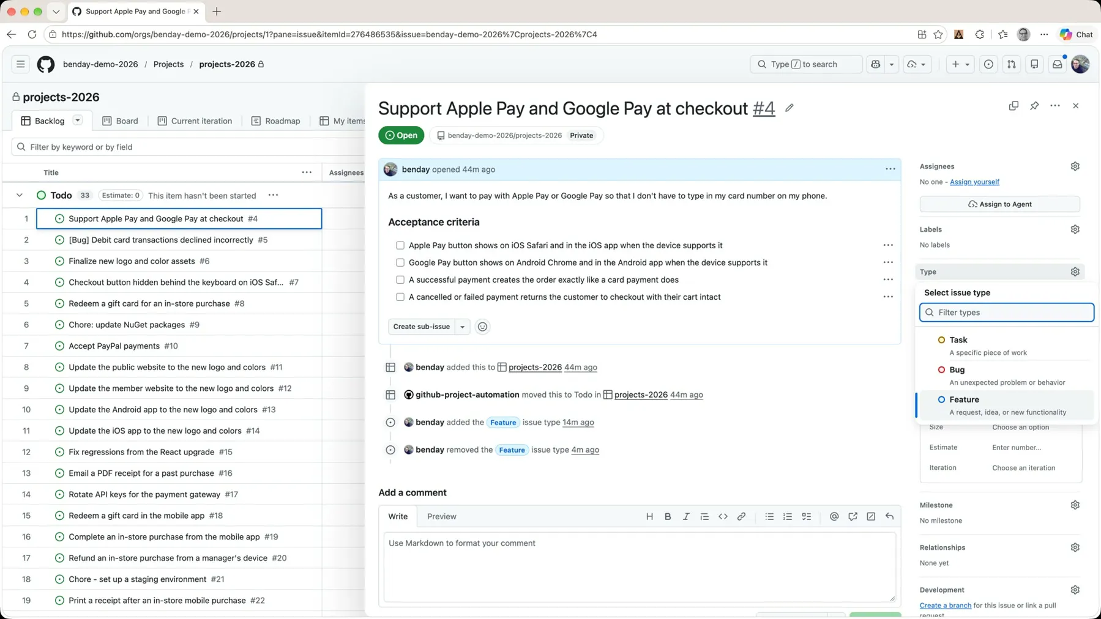The width and height of the screenshot is (1101, 619).
Task: Go to the GitHub home logo
Action: (46, 64)
